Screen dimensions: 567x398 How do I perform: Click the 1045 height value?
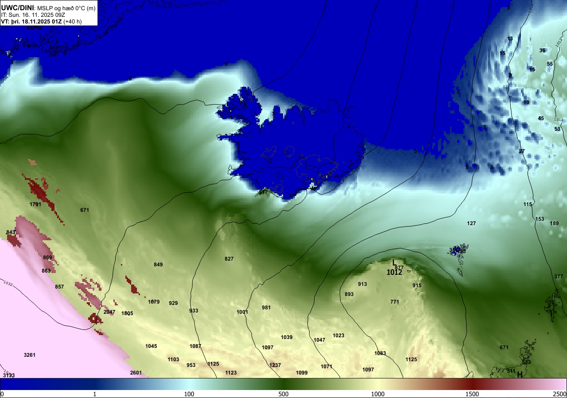coord(151,346)
